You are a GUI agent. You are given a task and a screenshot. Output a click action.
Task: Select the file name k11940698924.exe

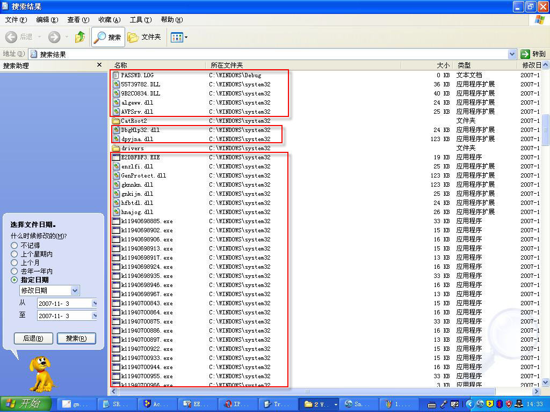click(147, 267)
